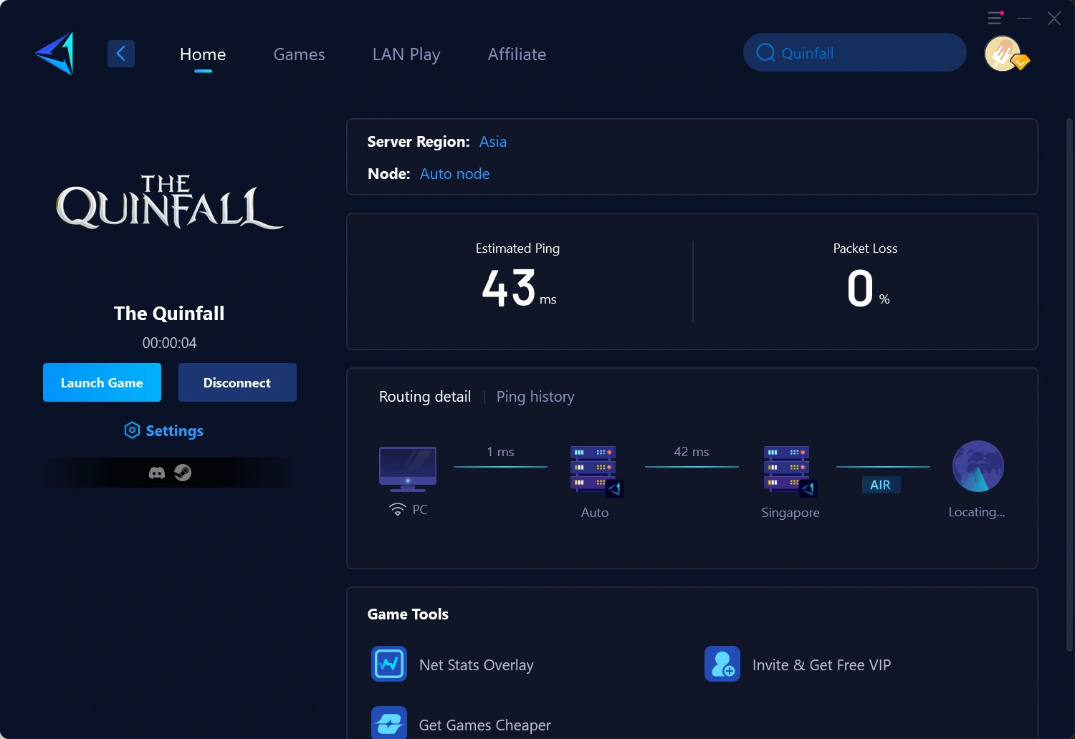Viewport: 1075px width, 739px height.
Task: Switch to Ping history view
Action: tap(535, 397)
